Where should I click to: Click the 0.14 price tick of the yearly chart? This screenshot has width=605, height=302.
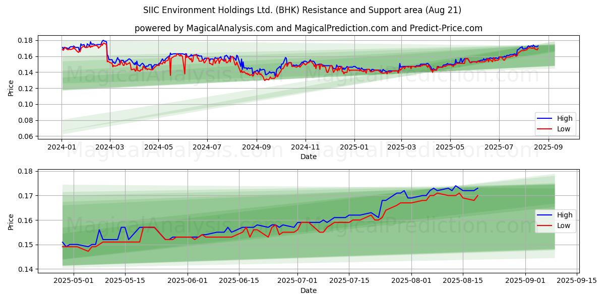coord(26,72)
